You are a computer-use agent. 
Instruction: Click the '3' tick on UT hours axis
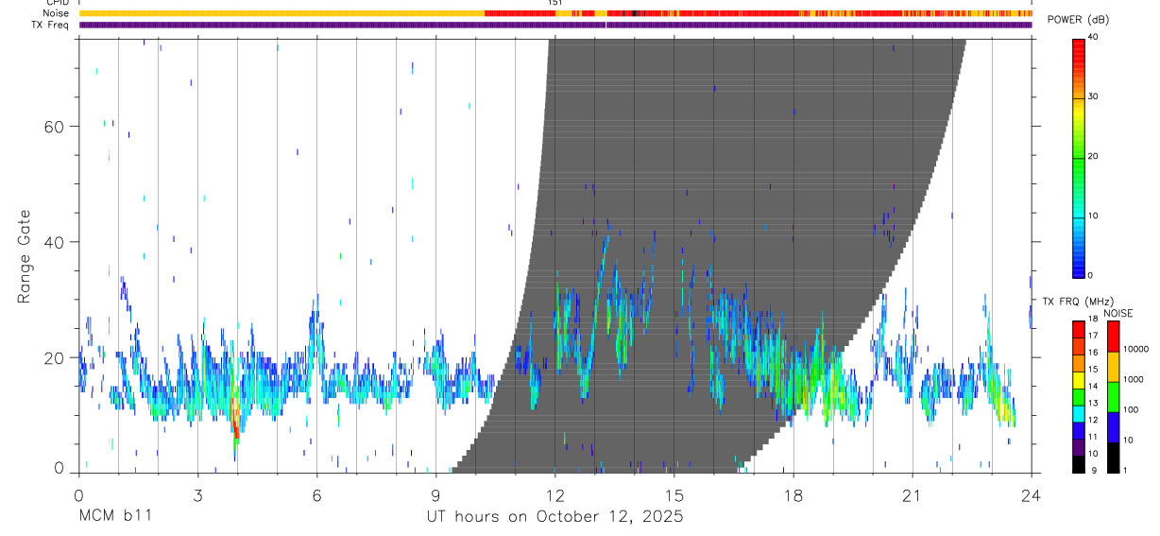[197, 495]
